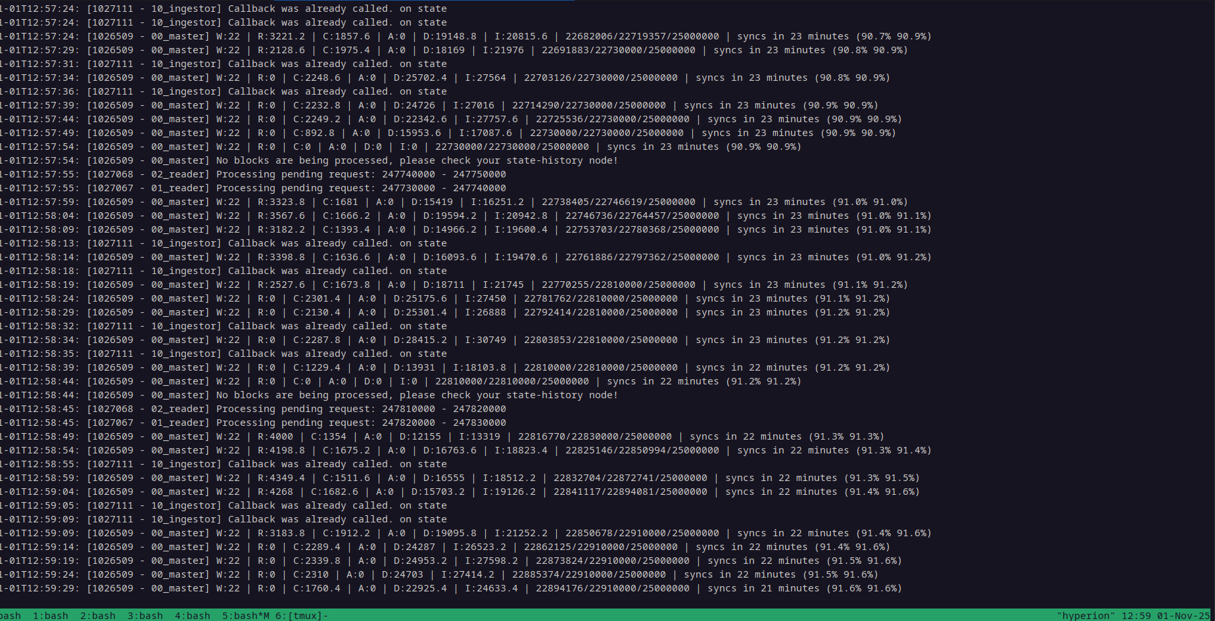1215x621 pixels.
Task: Switch to tmux window 2:bash
Action: point(98,616)
